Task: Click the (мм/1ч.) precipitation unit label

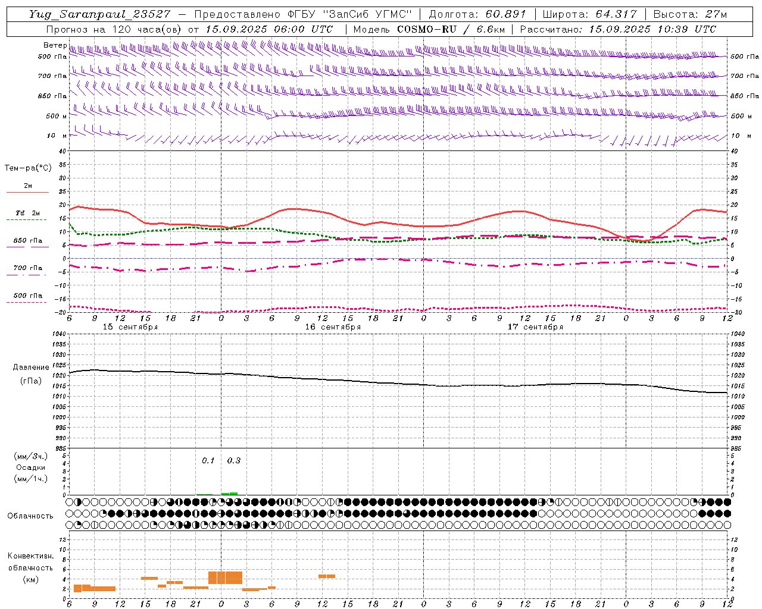Action: 31,479
